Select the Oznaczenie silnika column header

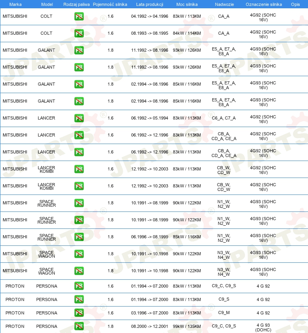coord(264,4)
